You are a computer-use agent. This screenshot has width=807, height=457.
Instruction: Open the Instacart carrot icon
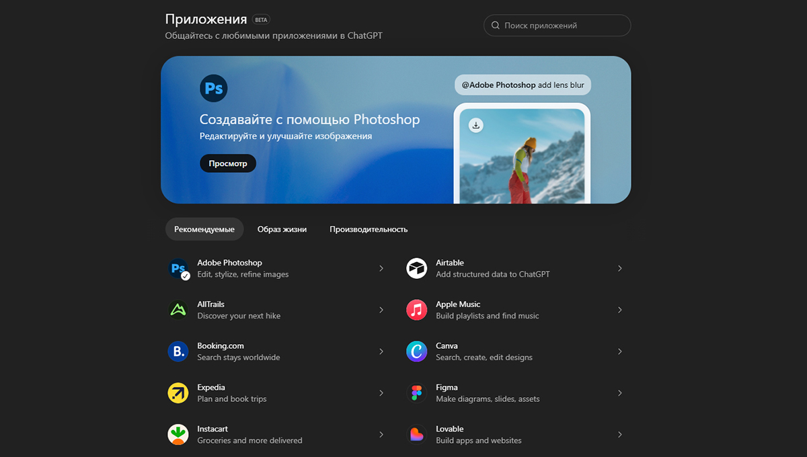tap(178, 434)
